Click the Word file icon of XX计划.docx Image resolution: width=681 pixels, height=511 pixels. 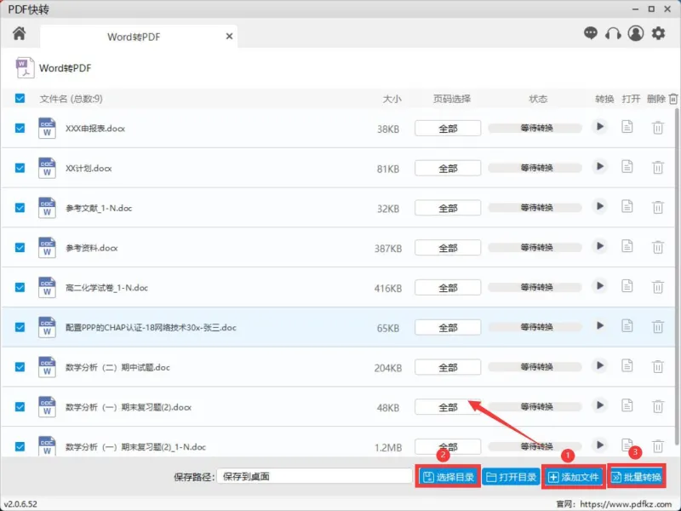coord(47,168)
